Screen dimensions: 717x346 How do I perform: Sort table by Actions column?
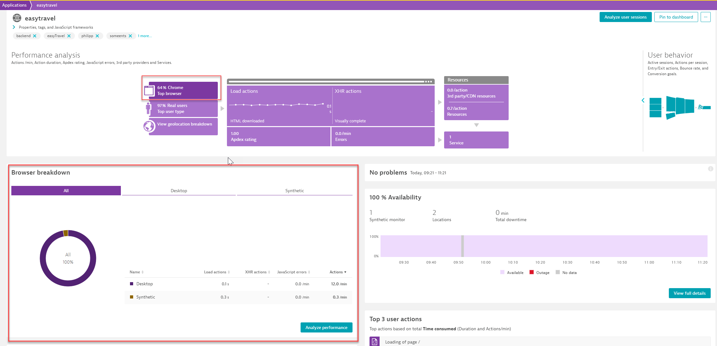(x=338, y=272)
